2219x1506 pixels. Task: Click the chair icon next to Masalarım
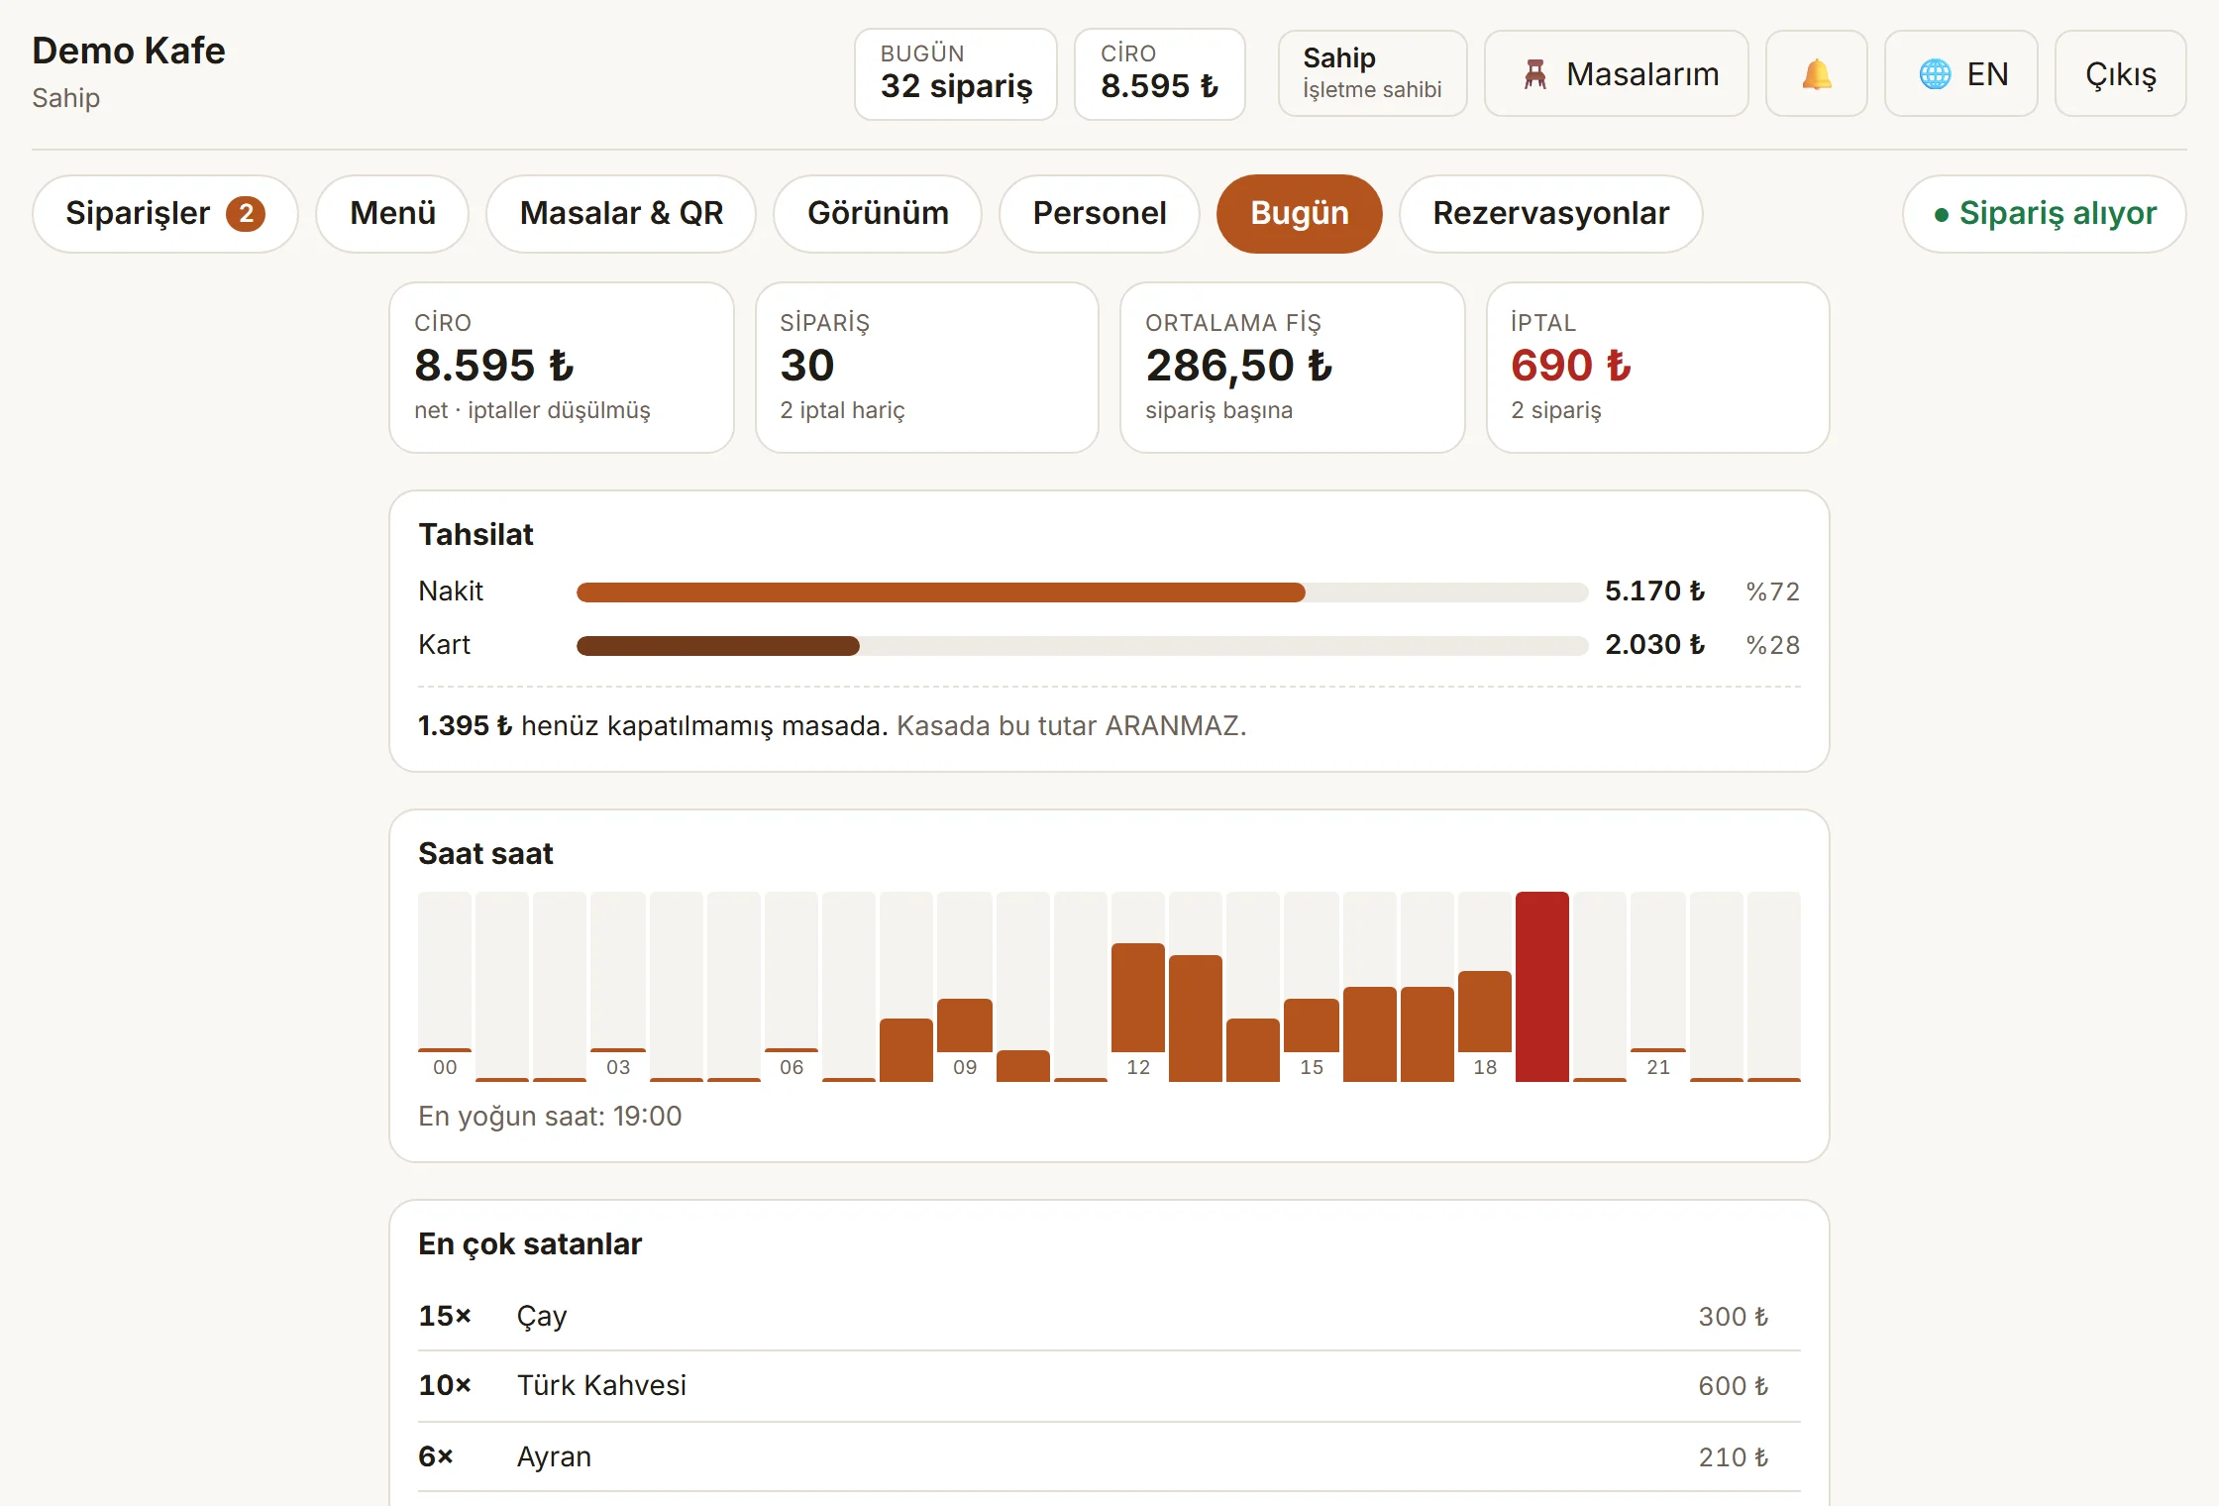(1534, 74)
